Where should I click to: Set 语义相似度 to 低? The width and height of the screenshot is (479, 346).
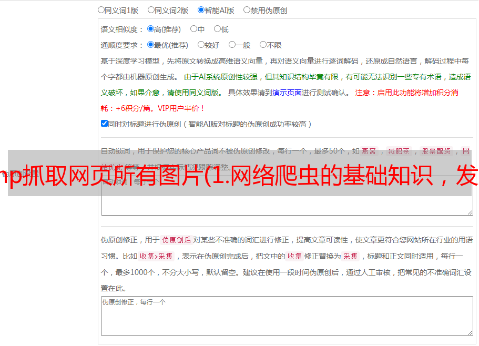point(218,29)
